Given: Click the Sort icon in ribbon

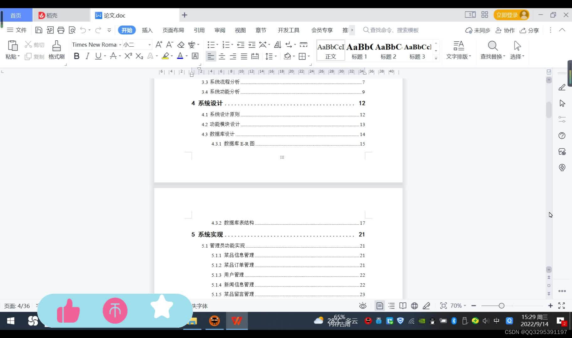Looking at the screenshot, I should point(278,45).
